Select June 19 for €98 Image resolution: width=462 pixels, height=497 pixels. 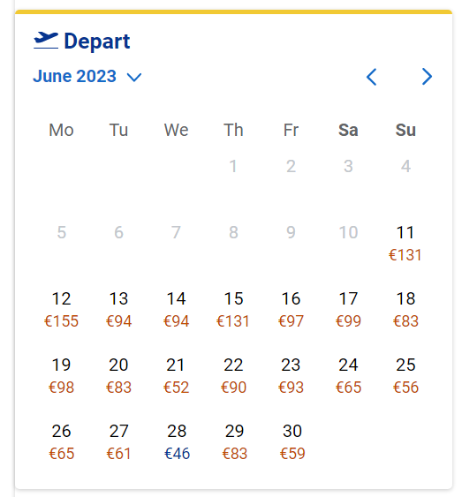[61, 375]
